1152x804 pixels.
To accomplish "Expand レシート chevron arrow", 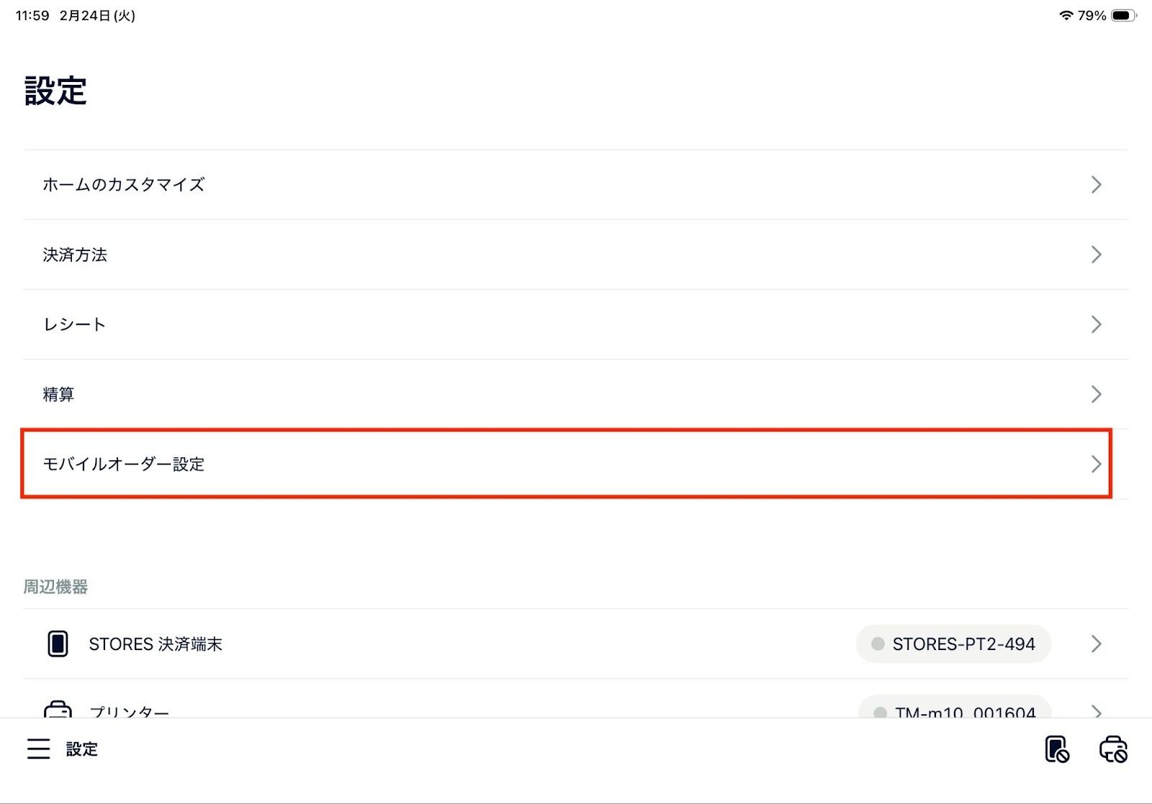I will (1096, 324).
